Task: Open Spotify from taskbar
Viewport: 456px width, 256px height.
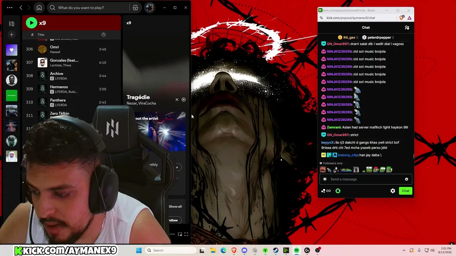Action: point(296,250)
